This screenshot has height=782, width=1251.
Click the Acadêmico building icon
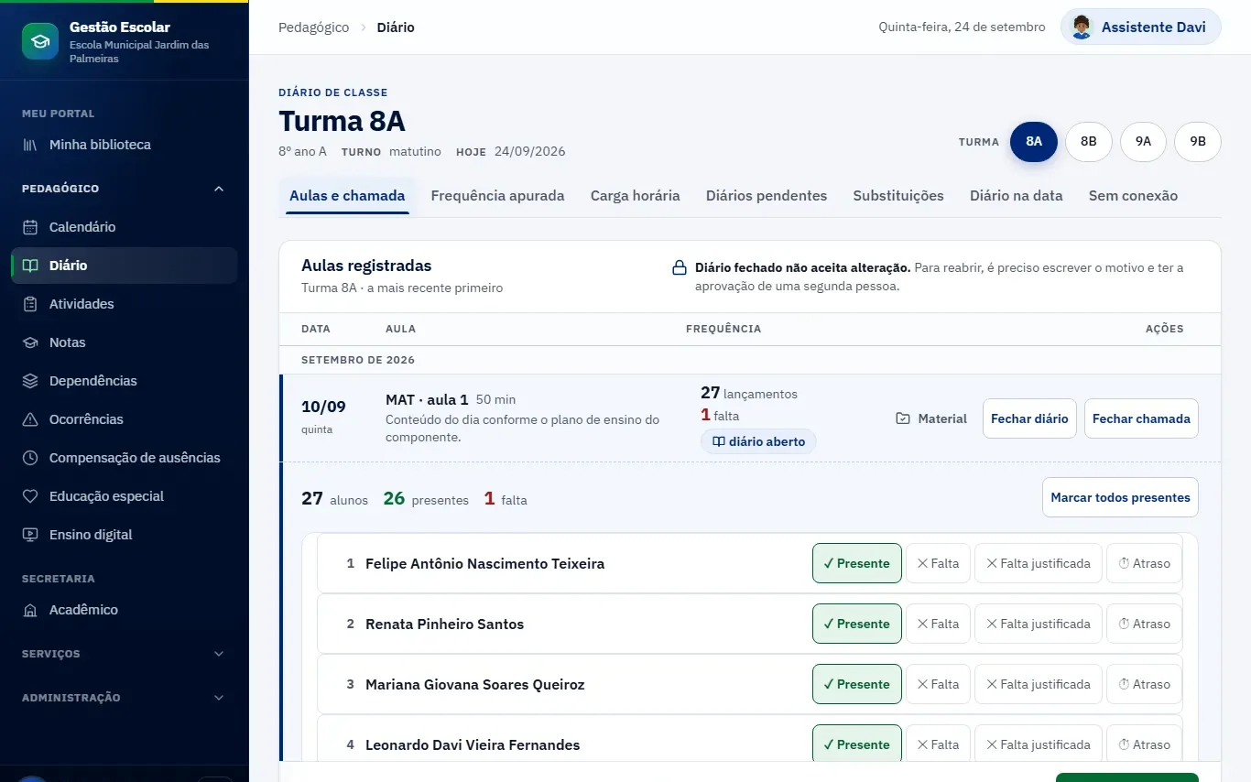[30, 610]
